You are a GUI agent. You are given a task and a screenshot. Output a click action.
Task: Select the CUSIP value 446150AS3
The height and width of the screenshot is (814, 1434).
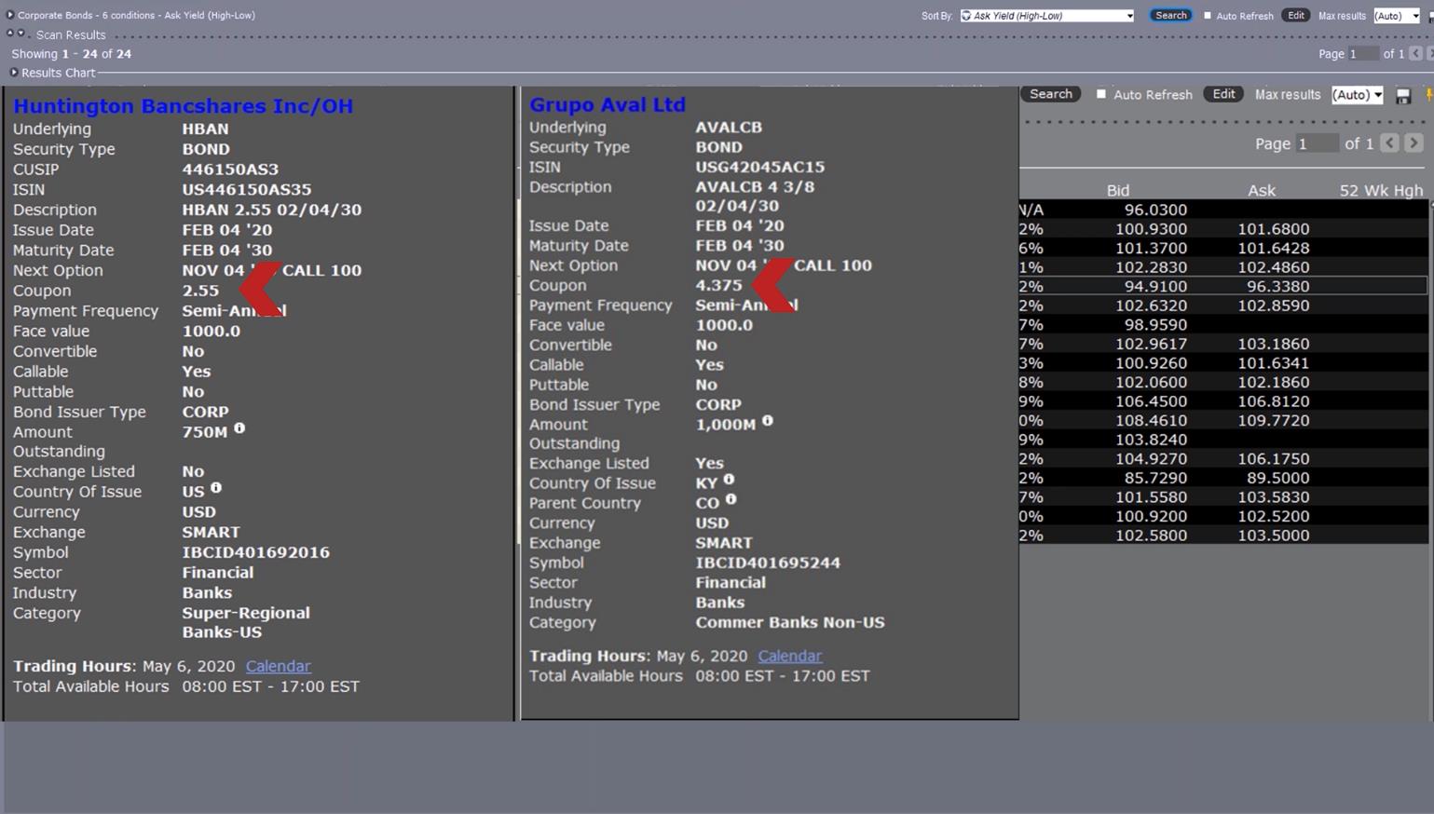tap(230, 170)
